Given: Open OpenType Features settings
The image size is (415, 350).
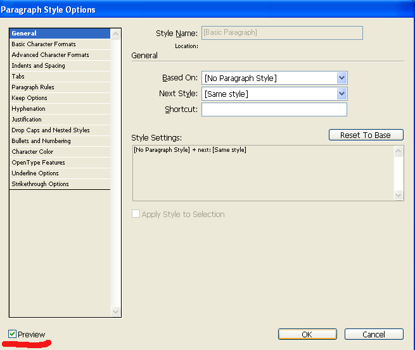Looking at the screenshot, I should pyautogui.click(x=60, y=163).
